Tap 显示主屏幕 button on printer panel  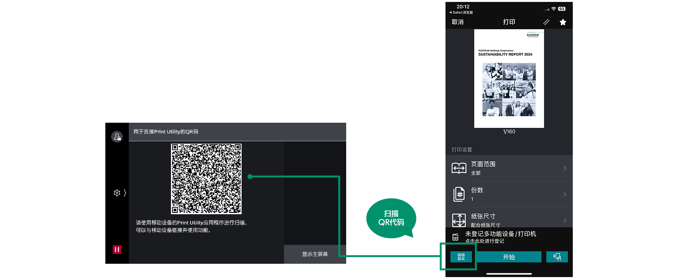coord(315,254)
